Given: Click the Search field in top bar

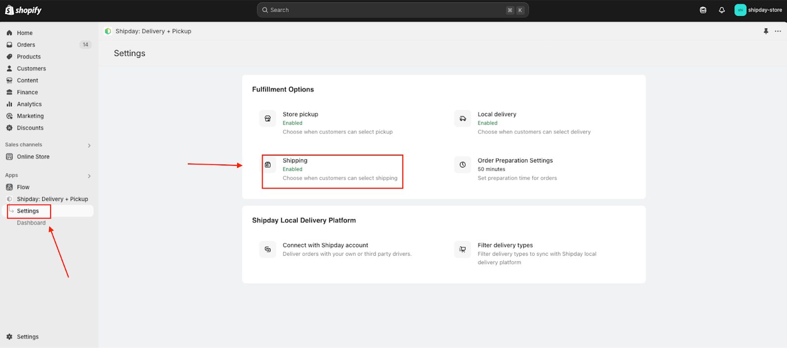Looking at the screenshot, I should [393, 10].
